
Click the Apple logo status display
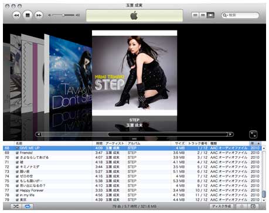coord(134,15)
